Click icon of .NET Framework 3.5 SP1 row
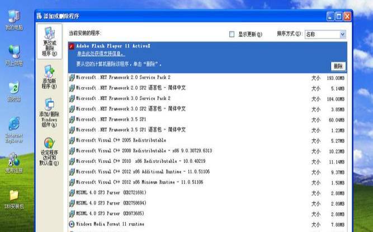The width and height of the screenshot is (373, 232). (x=72, y=119)
